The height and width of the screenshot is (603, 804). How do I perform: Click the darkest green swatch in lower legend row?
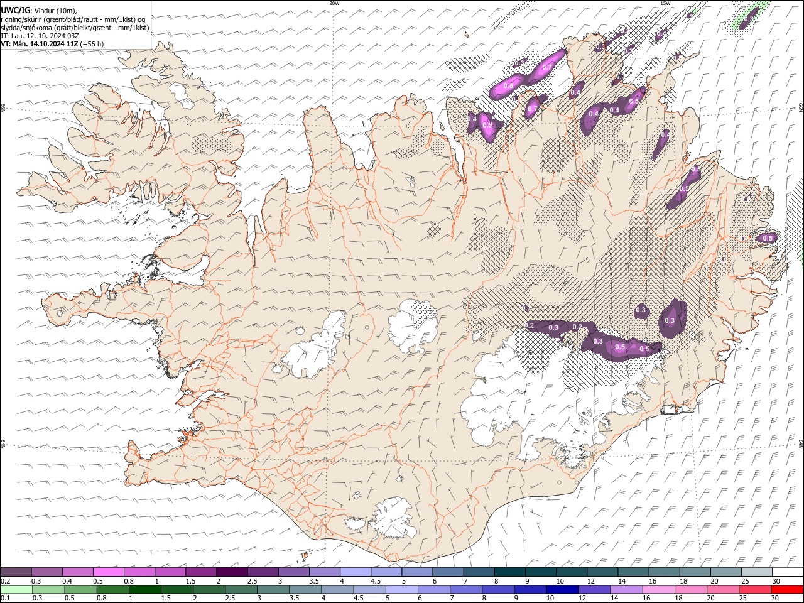(x=144, y=590)
